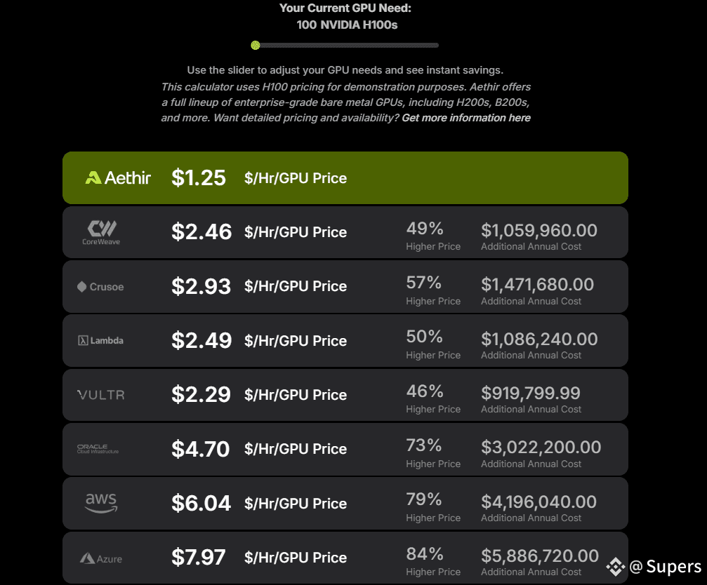Click the AWS logo

101,503
